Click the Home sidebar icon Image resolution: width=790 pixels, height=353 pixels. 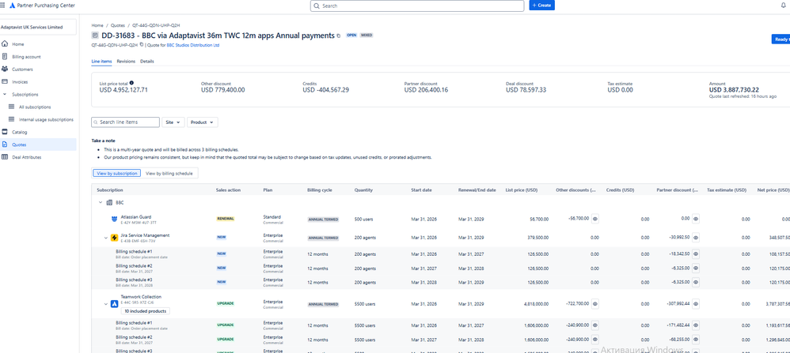coord(5,44)
